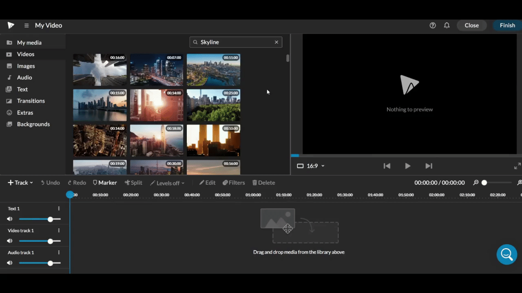Open the Filters tool
522x293 pixels.
click(x=234, y=183)
